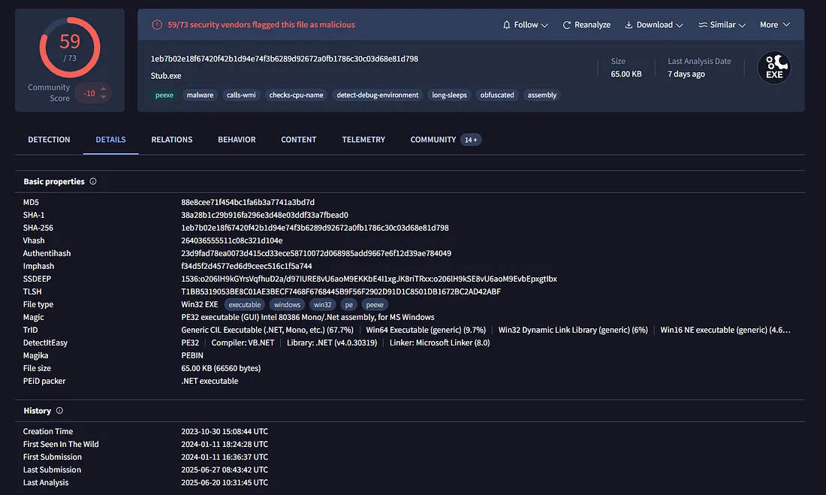Viewport: 826px width, 495px height.
Task: Expand the Download dropdown menu
Action: pyautogui.click(x=653, y=25)
